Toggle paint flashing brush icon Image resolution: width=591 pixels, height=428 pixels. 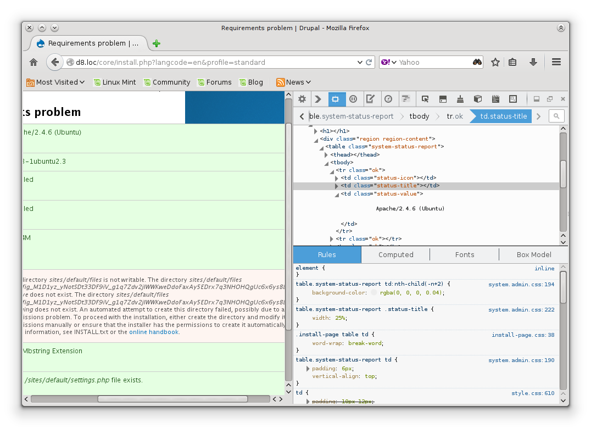[460, 99]
